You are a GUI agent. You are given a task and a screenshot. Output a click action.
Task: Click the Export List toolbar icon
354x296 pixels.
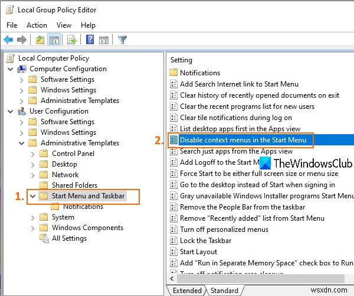tap(72, 40)
